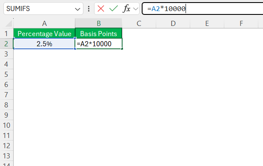Select the entire sheet with corner triangle

click(x=9, y=23)
